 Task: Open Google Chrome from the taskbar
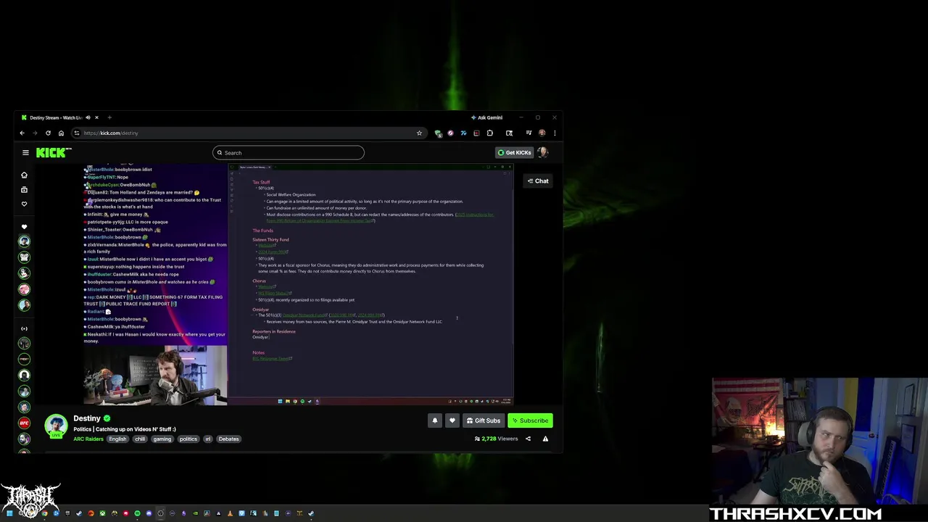pyautogui.click(x=44, y=513)
